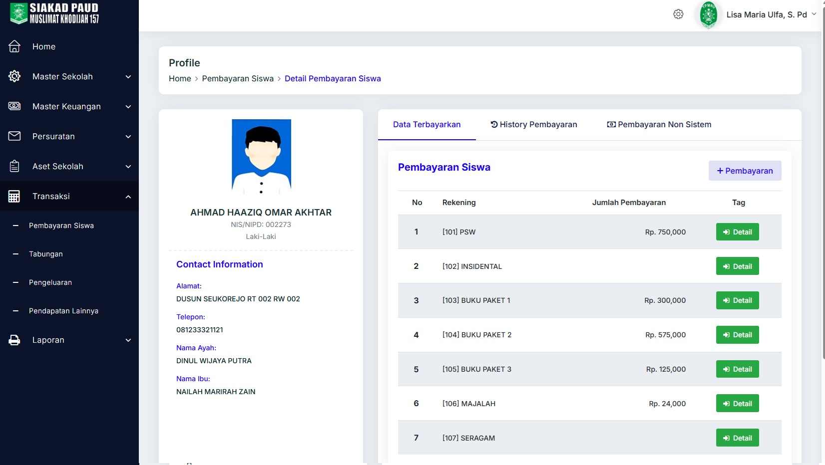Open the Lisa Maria Ulfa user dropdown
The image size is (825, 465).
[x=766, y=14]
